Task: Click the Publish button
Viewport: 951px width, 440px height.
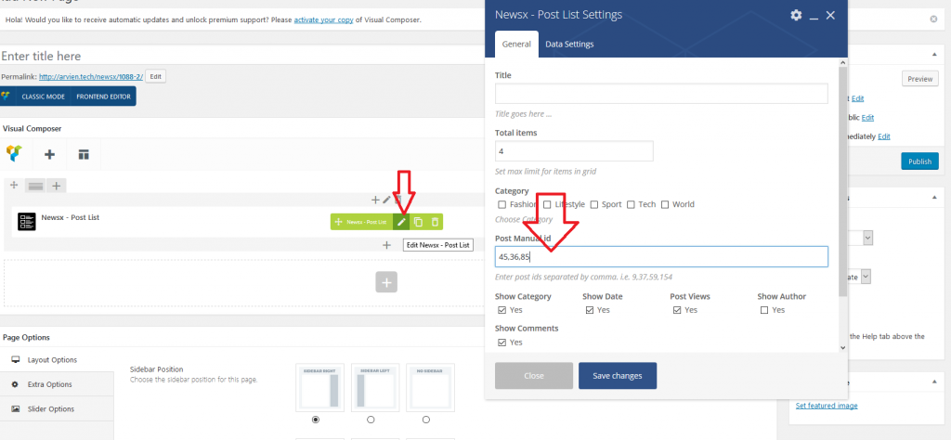Action: point(918,162)
